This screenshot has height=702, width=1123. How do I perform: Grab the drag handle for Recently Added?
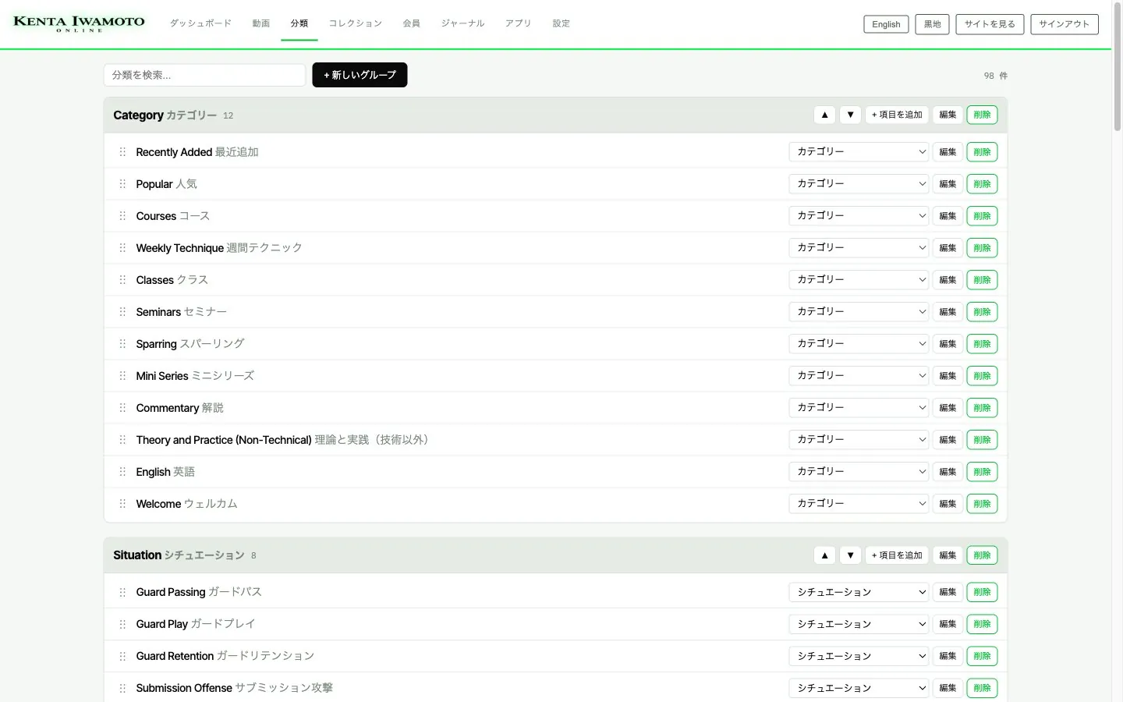coord(122,152)
